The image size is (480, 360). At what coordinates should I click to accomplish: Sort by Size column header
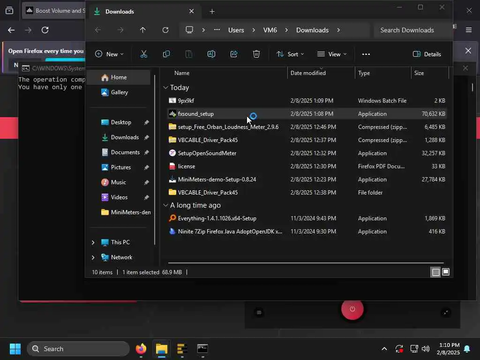[419, 73]
